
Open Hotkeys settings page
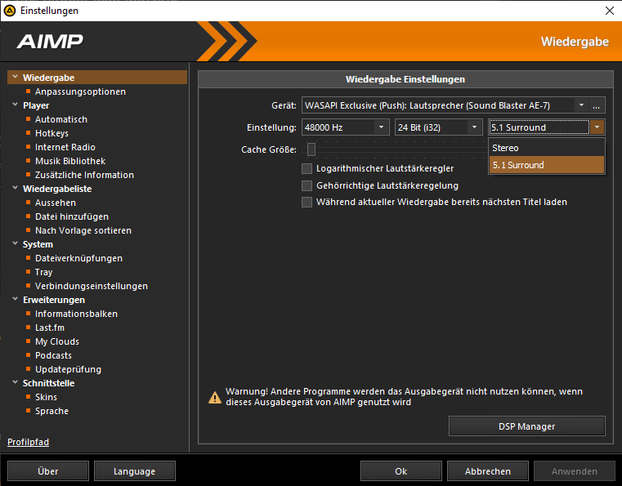(x=51, y=133)
